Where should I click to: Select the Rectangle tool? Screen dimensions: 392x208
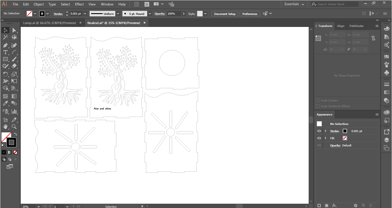point(5,59)
